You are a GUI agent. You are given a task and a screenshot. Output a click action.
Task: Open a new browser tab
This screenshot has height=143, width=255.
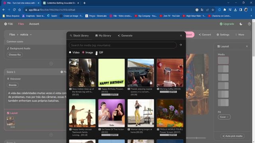pos(84,3)
